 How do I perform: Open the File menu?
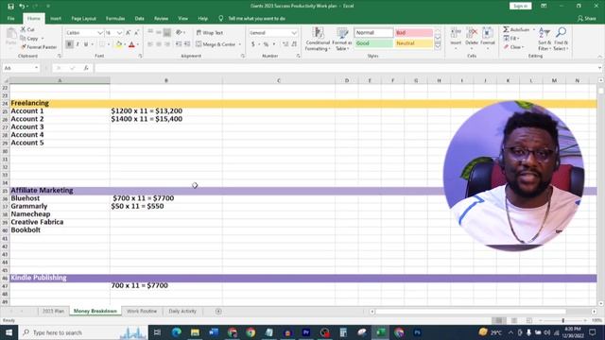tap(10, 19)
